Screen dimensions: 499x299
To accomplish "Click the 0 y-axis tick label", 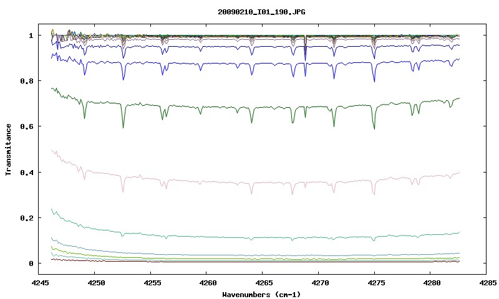I will pos(31,263).
